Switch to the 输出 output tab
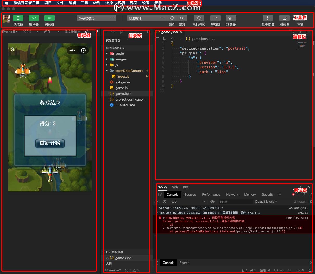The height and width of the screenshot is (274, 315). click(x=175, y=187)
